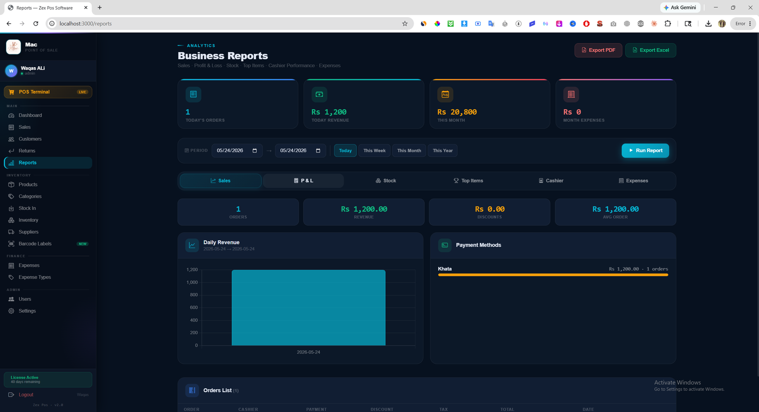The height and width of the screenshot is (412, 759).
Task: Switch to the Expenses report tab
Action: pyautogui.click(x=633, y=180)
